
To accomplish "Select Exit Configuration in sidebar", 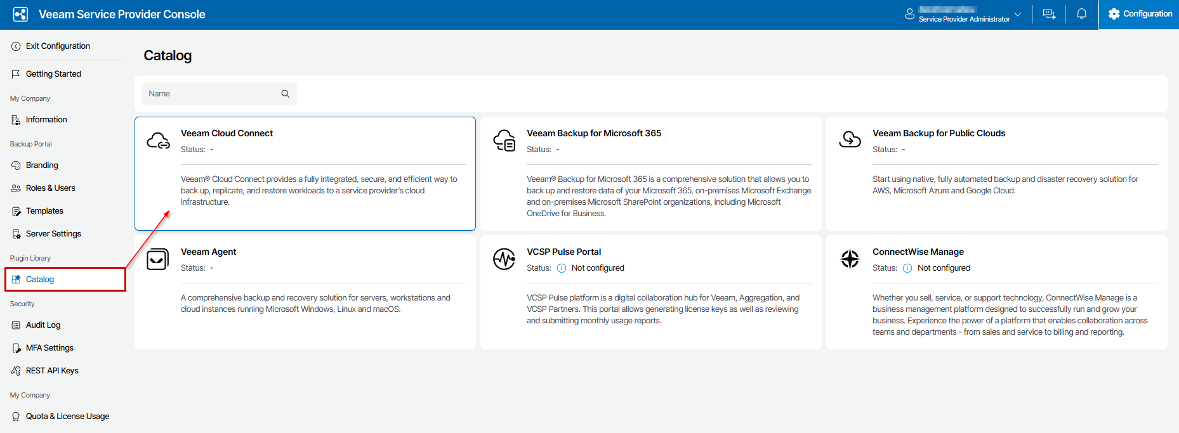I will click(x=58, y=46).
